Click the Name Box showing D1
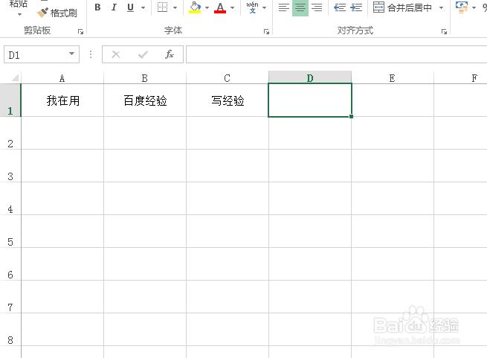 [36, 55]
